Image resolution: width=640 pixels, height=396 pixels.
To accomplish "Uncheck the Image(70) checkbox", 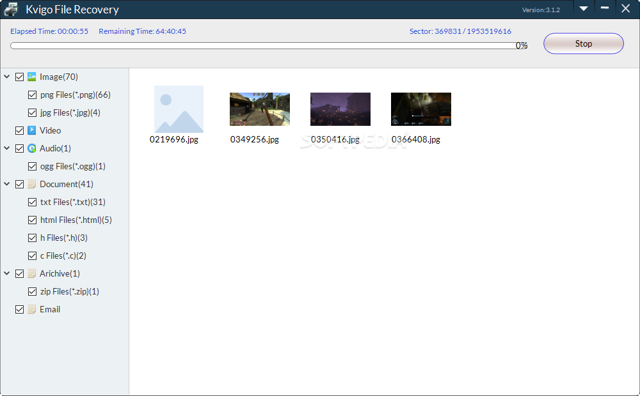I will [19, 77].
